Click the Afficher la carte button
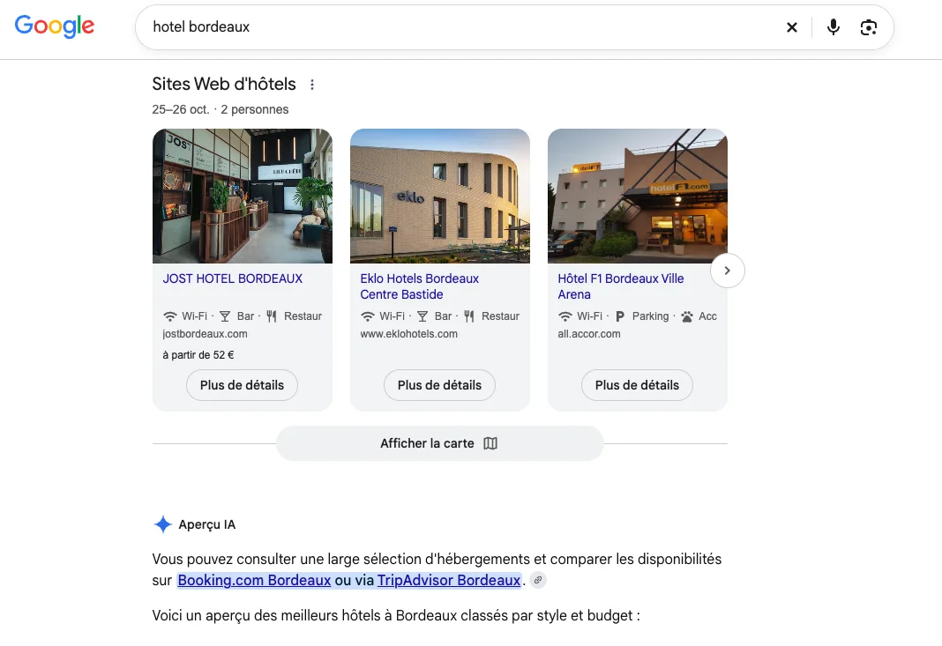Viewport: 942px width, 646px height. coord(440,443)
